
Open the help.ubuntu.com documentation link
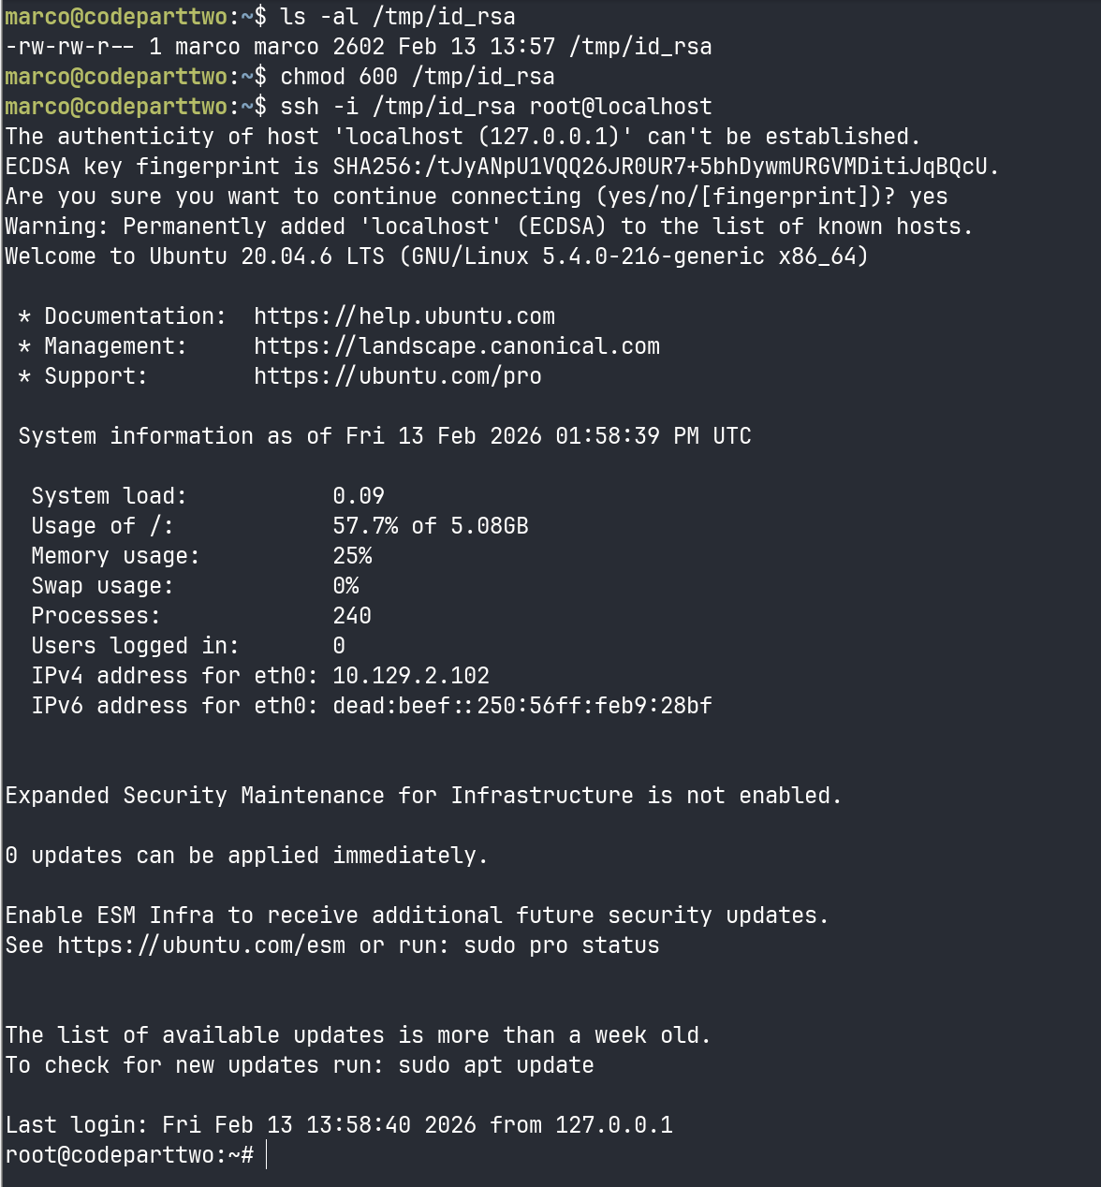(404, 316)
